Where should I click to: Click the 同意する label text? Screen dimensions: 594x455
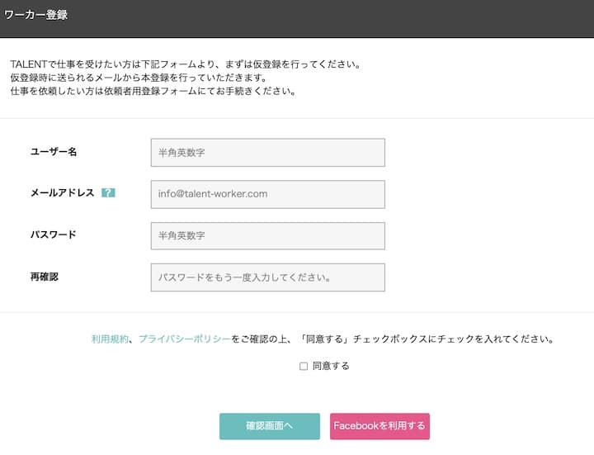[331, 366]
